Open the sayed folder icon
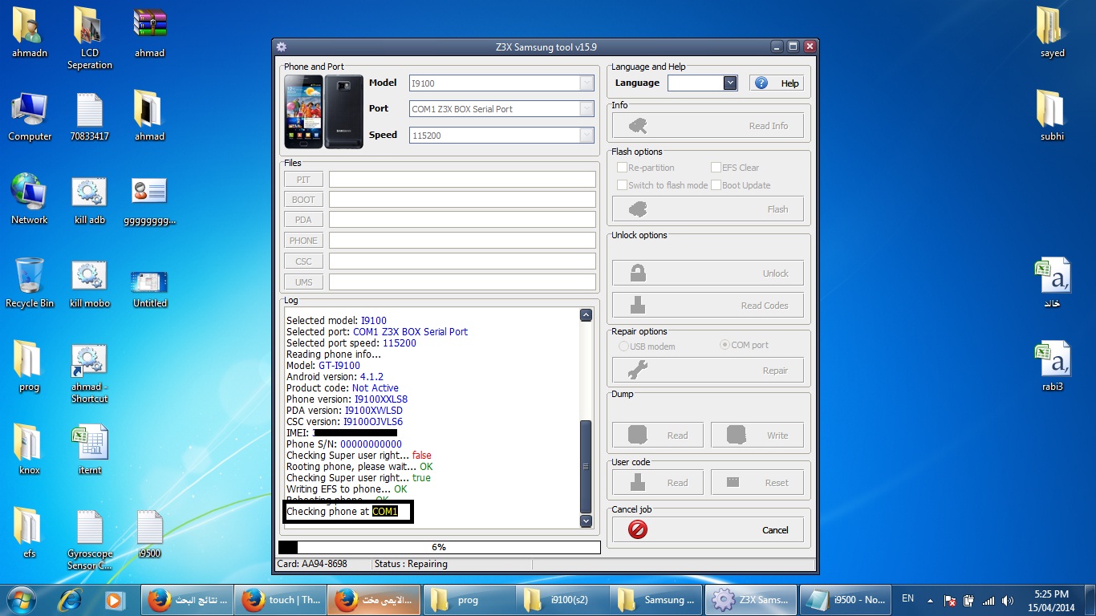1096x616 pixels. point(1052,32)
